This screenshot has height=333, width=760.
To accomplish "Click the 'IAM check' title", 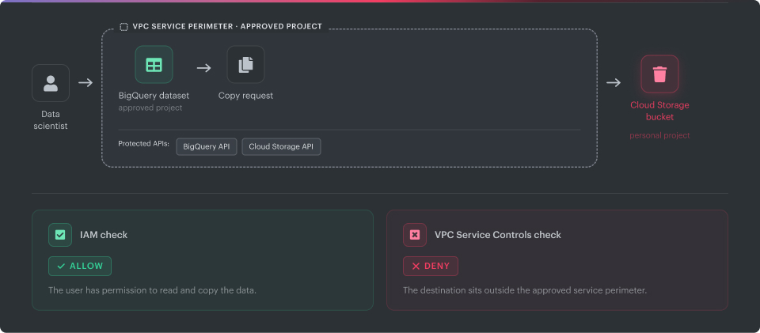I will [104, 235].
